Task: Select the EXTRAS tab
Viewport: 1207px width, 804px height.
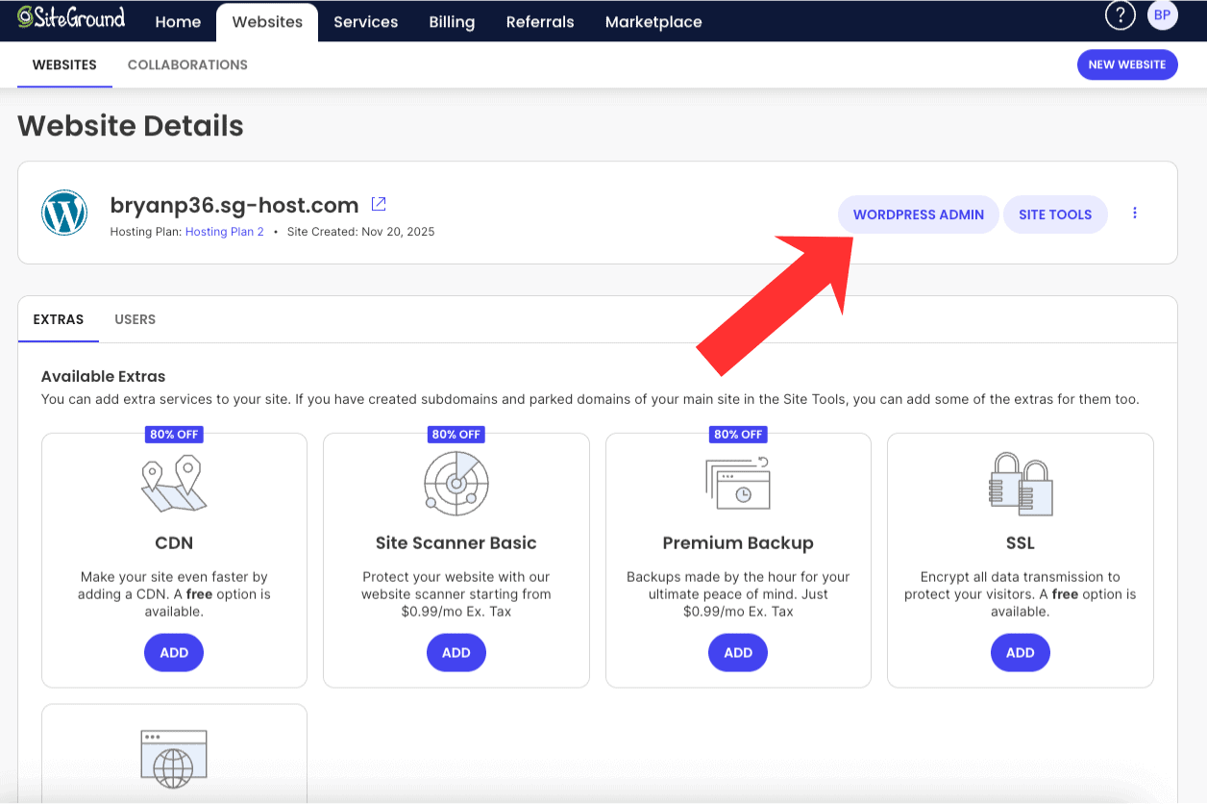Action: point(59,319)
